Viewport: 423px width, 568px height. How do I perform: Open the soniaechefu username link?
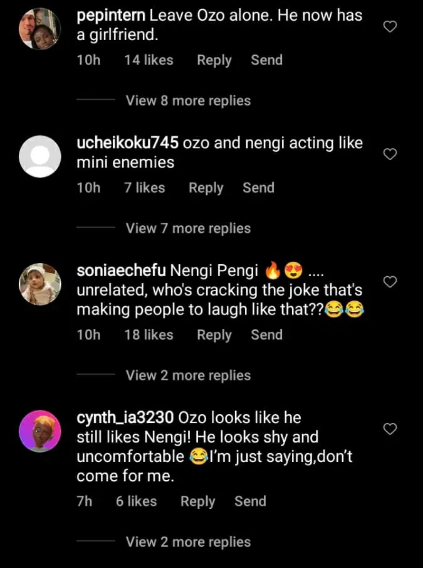click(x=121, y=271)
